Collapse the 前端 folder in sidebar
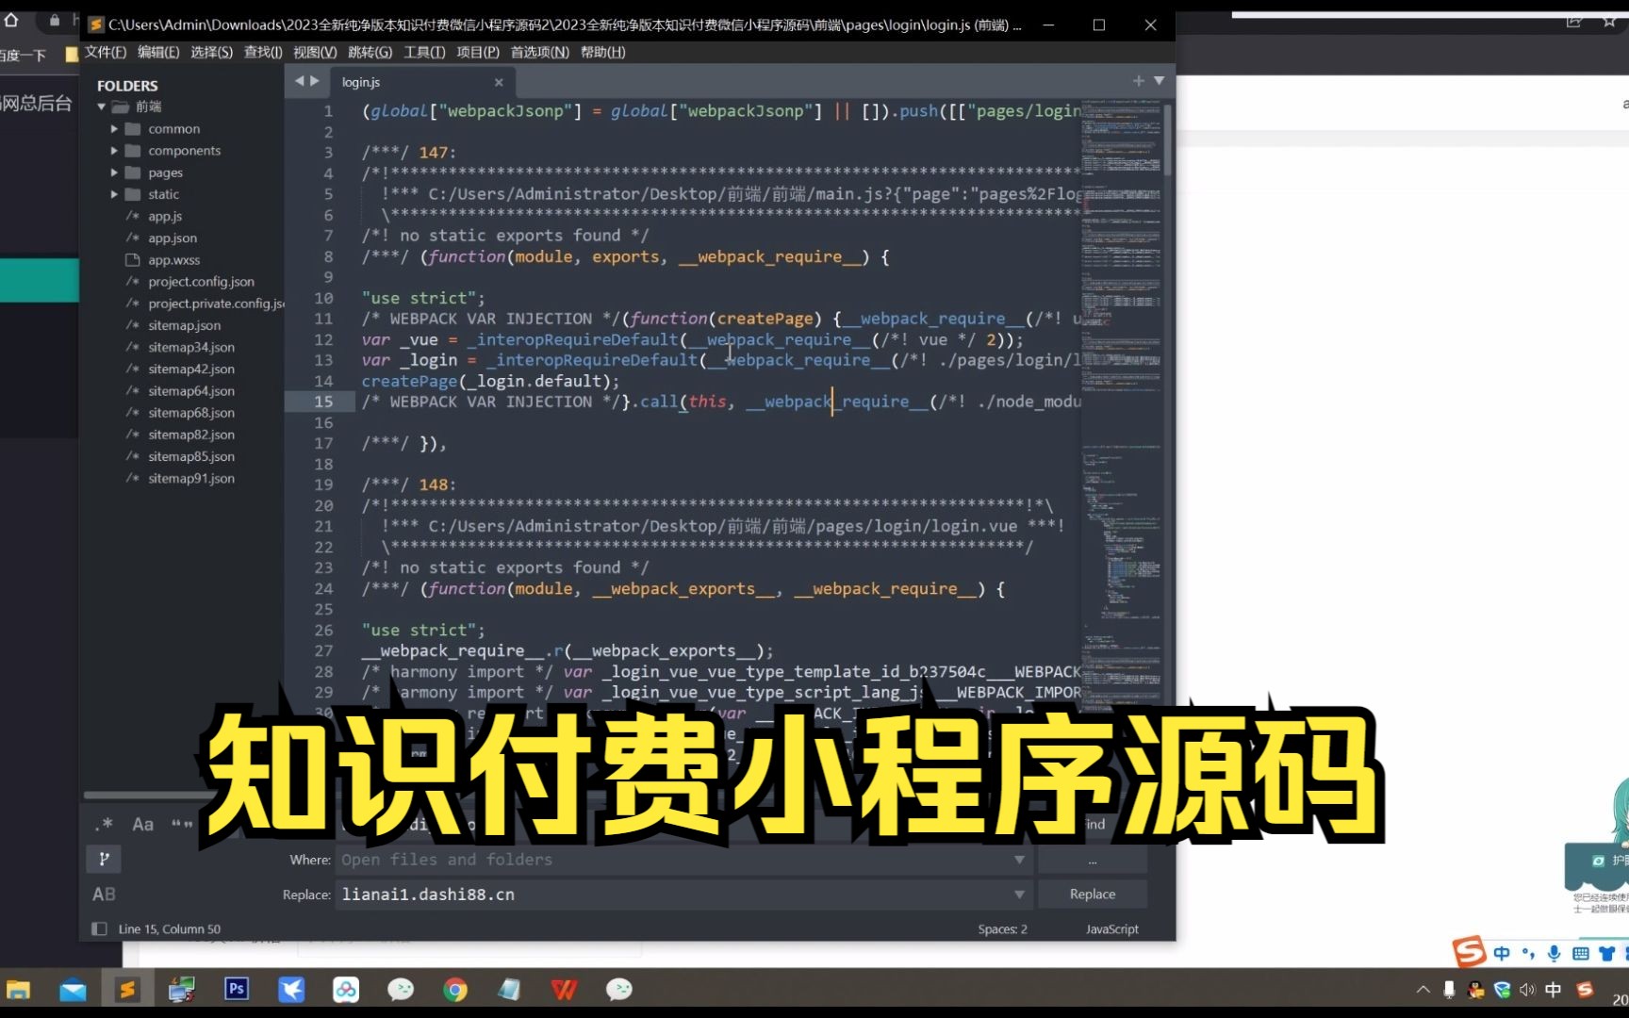Screen dimensions: 1629x1018 coord(102,107)
